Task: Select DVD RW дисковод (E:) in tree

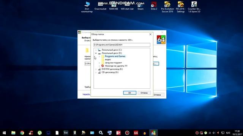Action: pos(112,69)
